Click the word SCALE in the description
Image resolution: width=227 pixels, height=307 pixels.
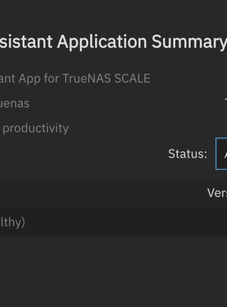(x=132, y=78)
